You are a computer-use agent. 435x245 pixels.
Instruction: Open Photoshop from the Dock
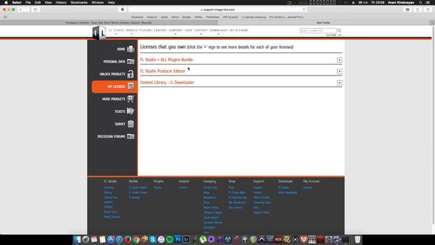(178, 239)
